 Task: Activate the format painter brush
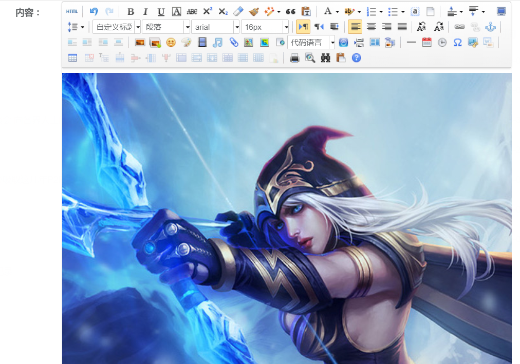[x=254, y=12]
